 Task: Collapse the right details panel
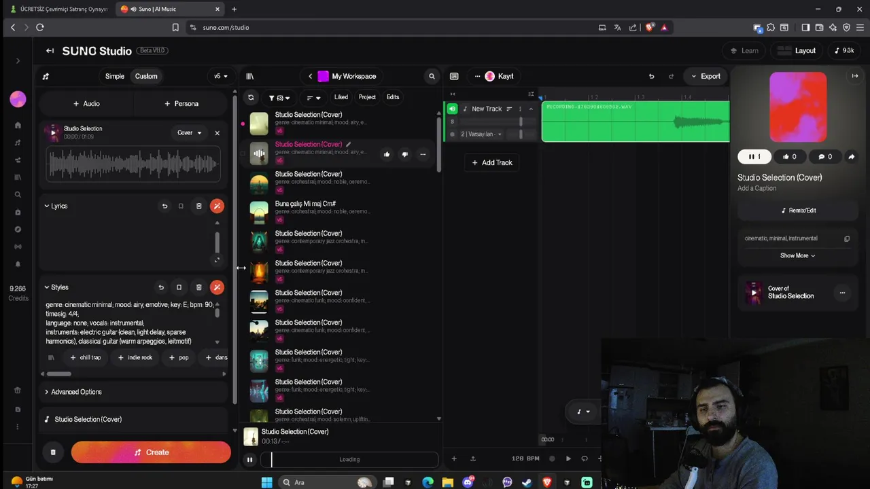855,76
